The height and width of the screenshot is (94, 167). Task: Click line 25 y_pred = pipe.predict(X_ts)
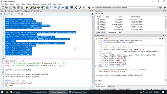pos(18,70)
